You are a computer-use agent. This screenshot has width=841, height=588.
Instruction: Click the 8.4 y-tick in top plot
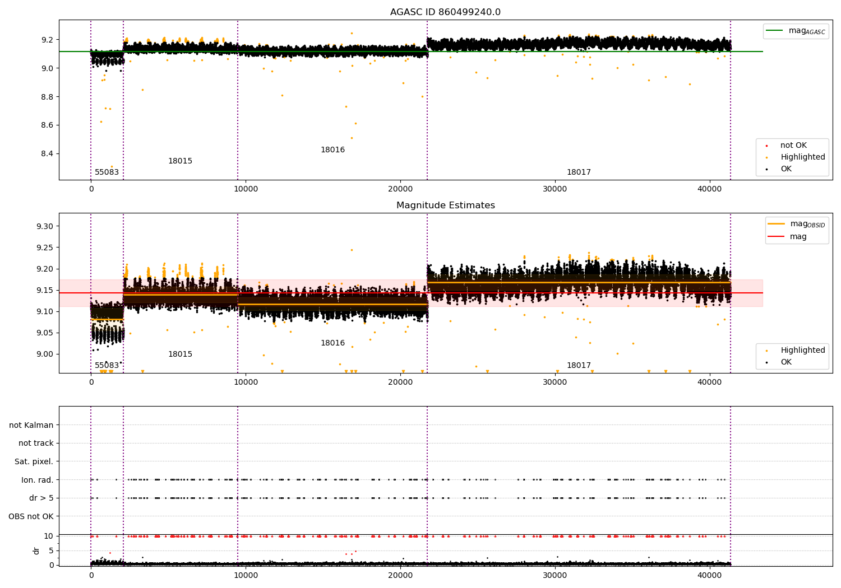(47, 154)
